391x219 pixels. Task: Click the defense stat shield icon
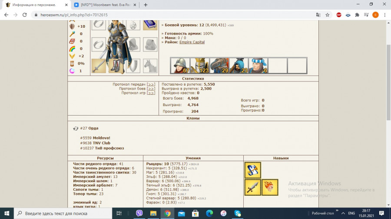click(x=72, y=26)
